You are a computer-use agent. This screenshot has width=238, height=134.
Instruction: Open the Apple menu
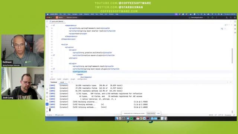tap(48, 14)
